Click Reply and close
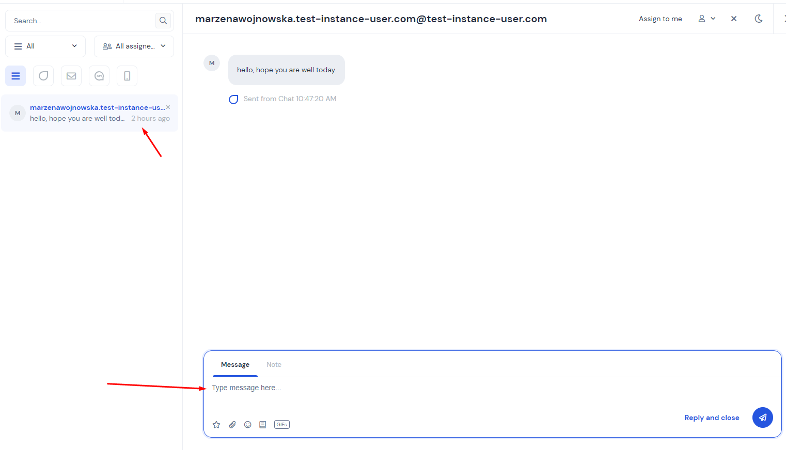This screenshot has width=786, height=450. coord(712,417)
